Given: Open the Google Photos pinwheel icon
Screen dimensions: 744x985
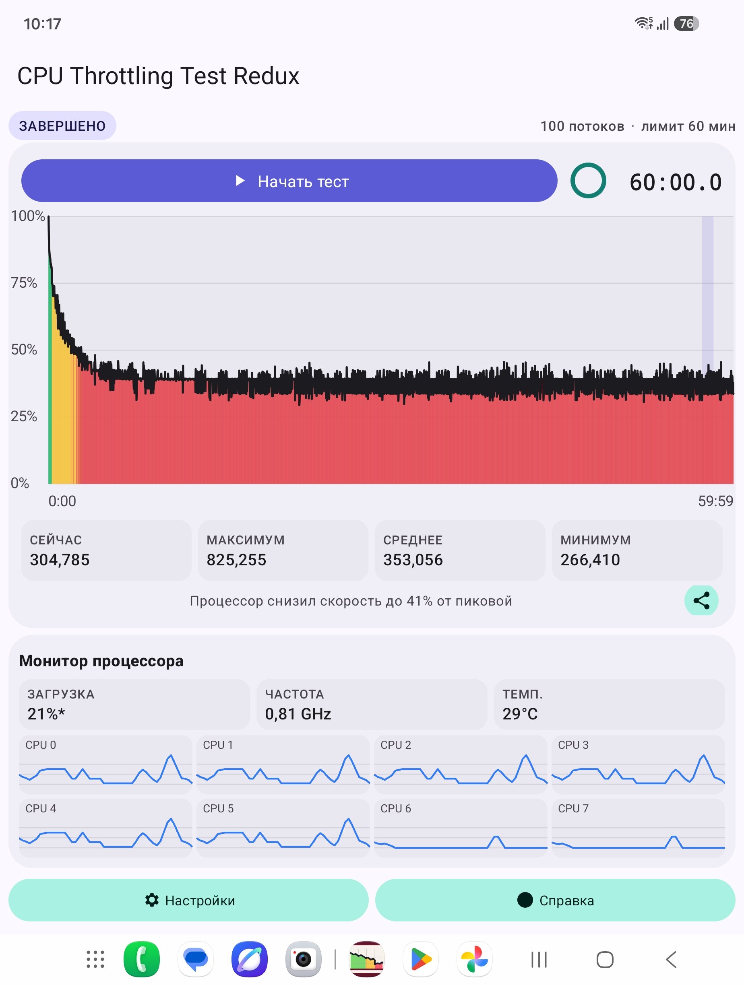Looking at the screenshot, I should (x=475, y=959).
